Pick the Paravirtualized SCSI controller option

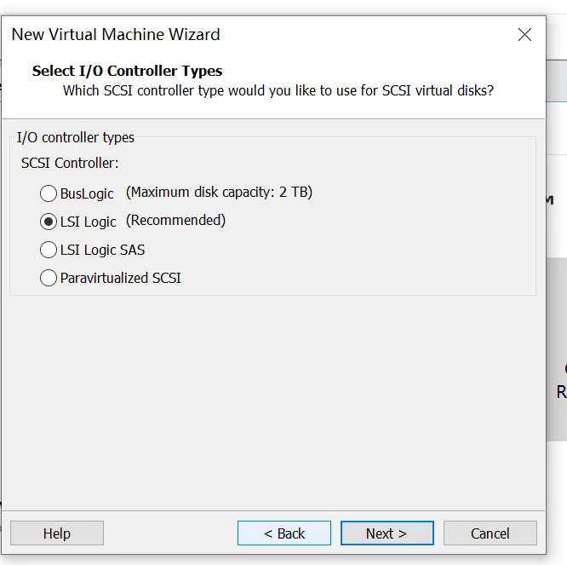point(49,278)
